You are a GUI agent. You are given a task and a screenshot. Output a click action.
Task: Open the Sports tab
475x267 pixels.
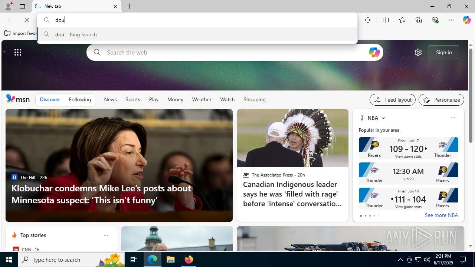click(x=133, y=99)
